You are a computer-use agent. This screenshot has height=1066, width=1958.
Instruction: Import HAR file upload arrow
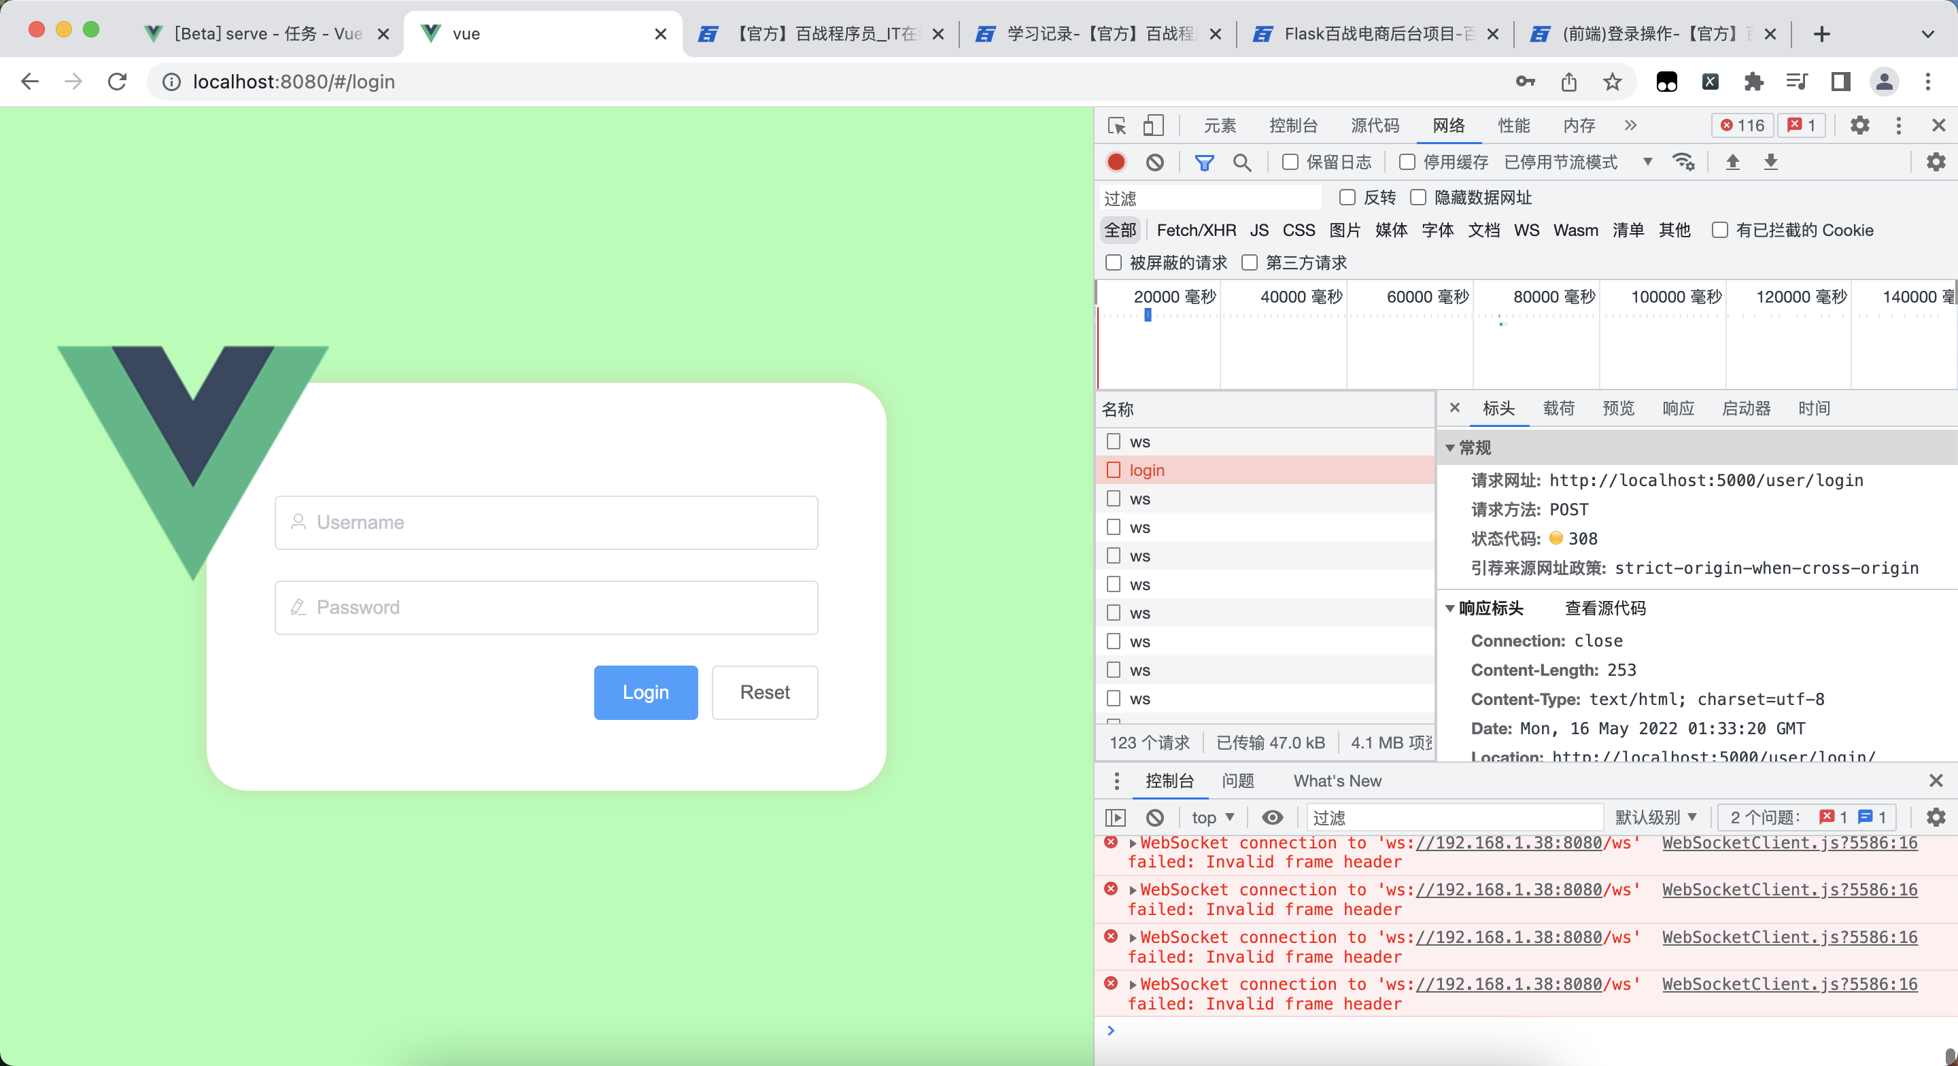(1733, 162)
